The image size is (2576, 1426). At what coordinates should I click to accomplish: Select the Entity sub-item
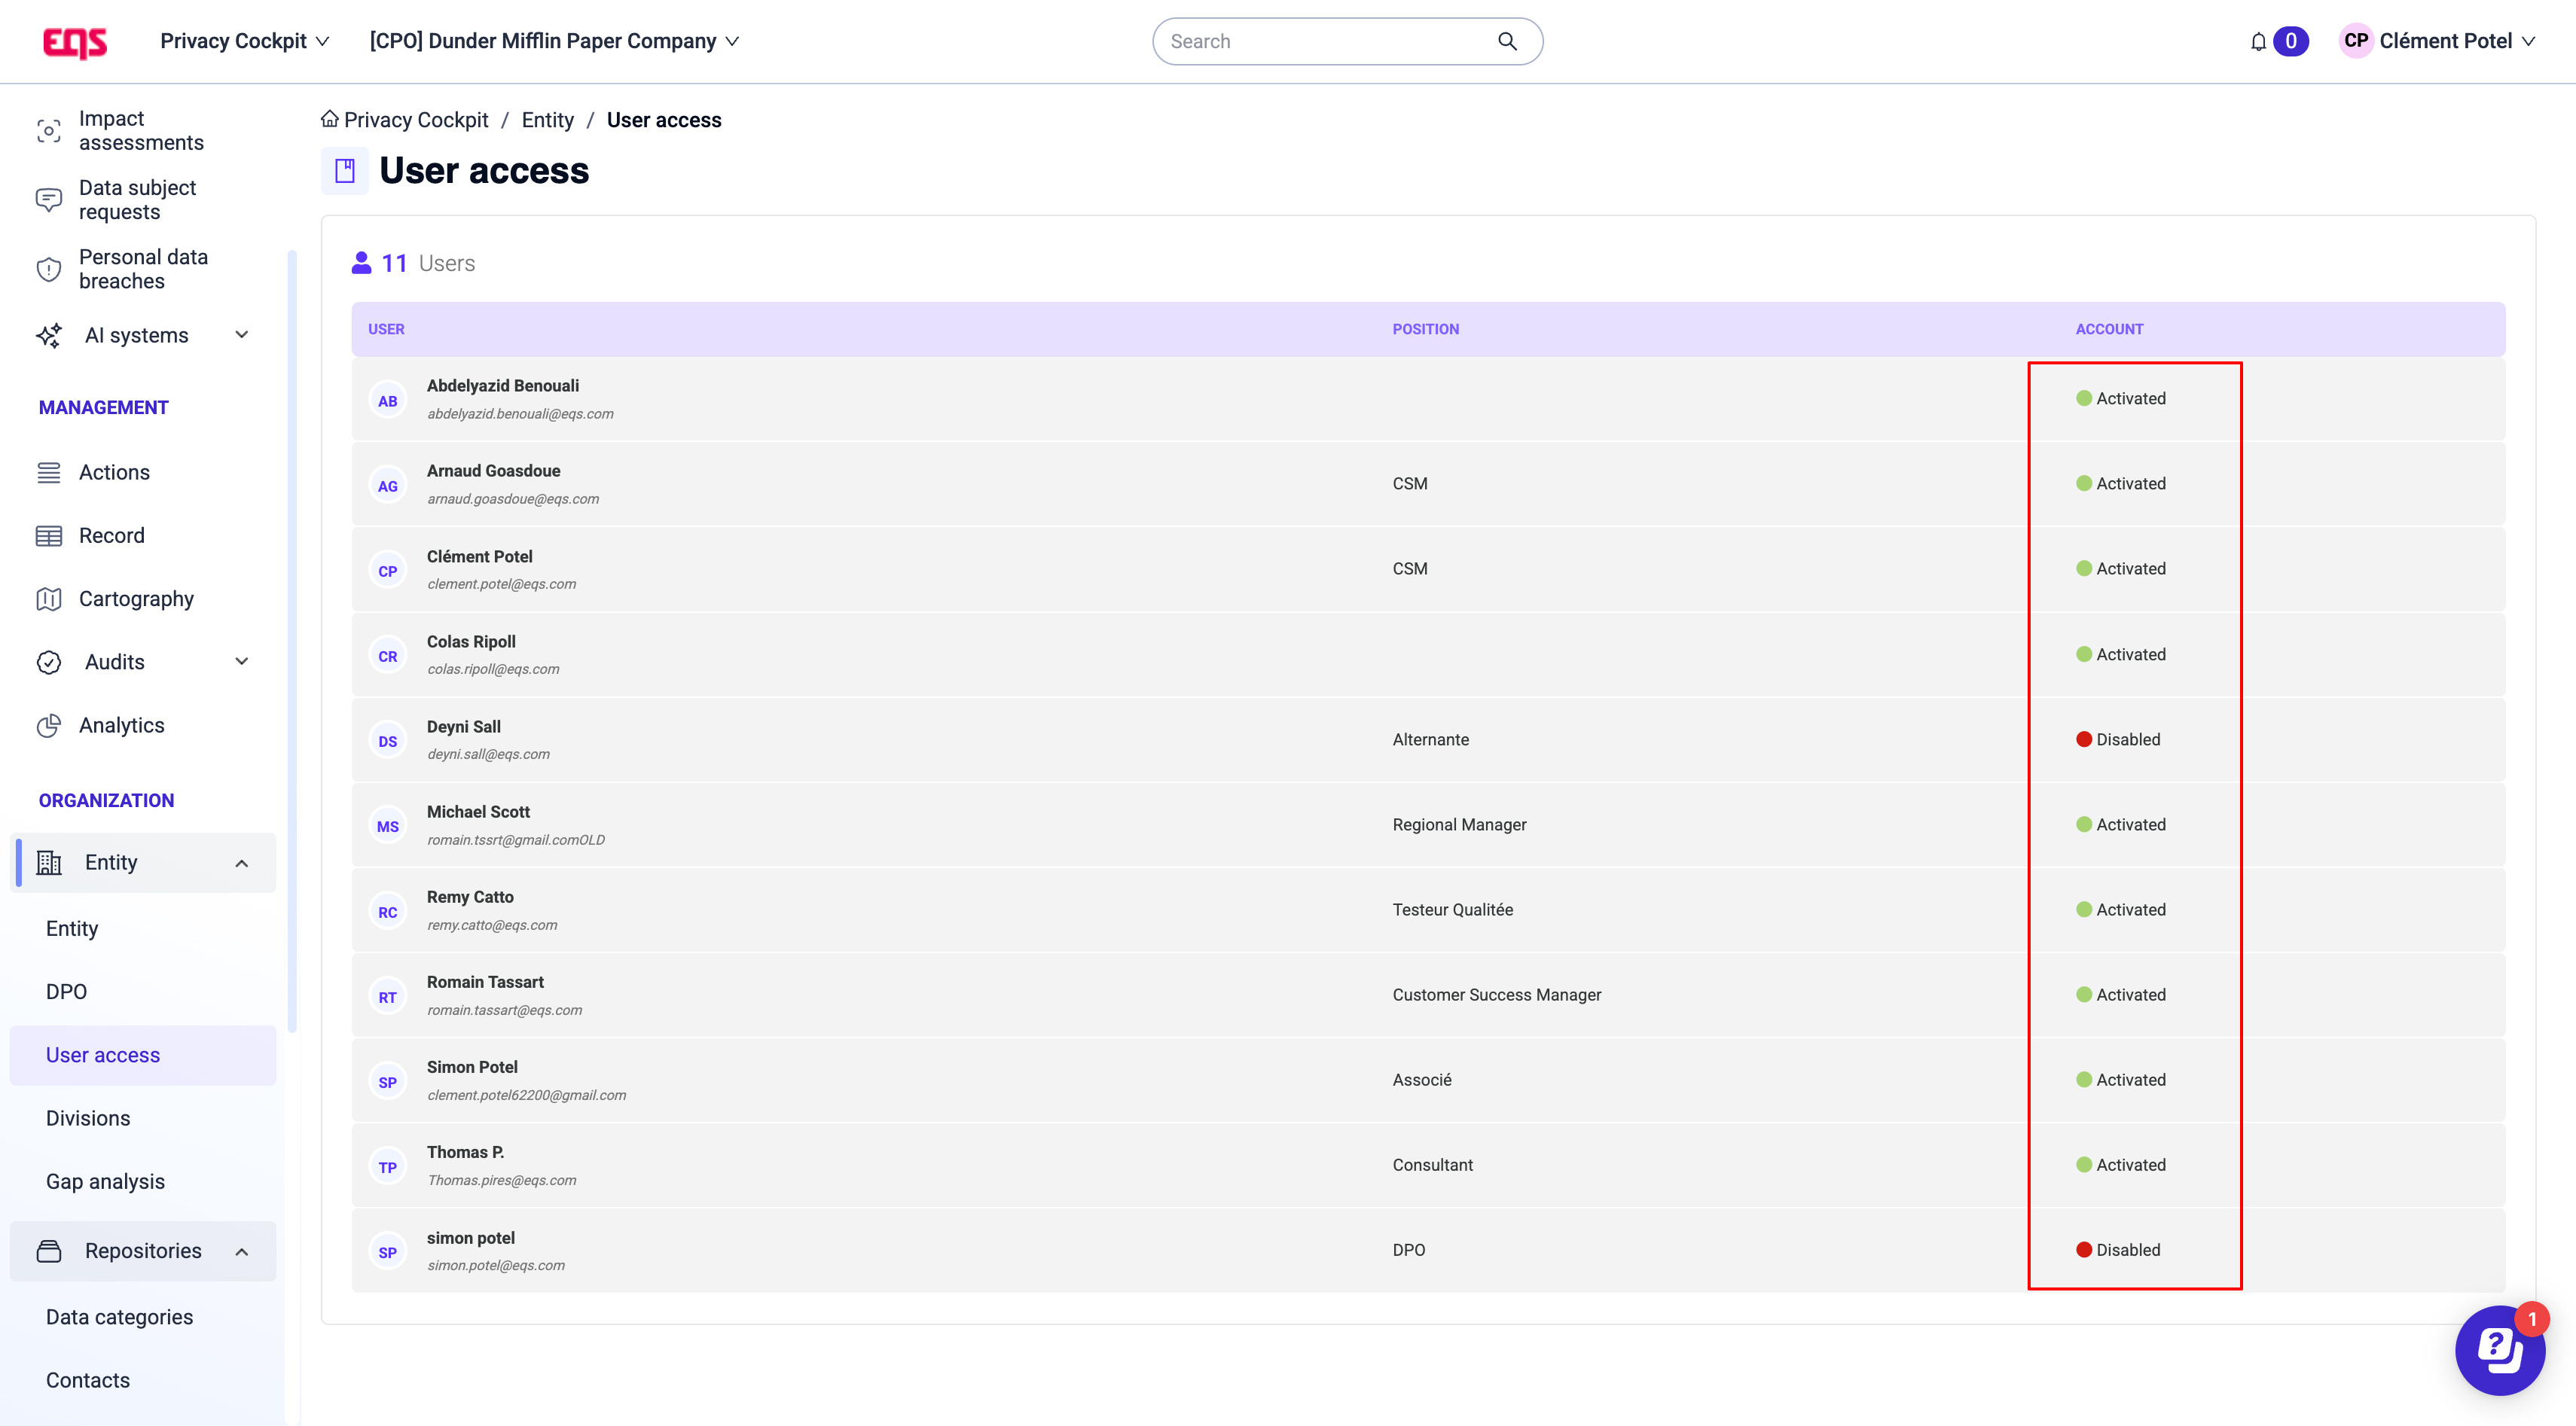point(72,928)
